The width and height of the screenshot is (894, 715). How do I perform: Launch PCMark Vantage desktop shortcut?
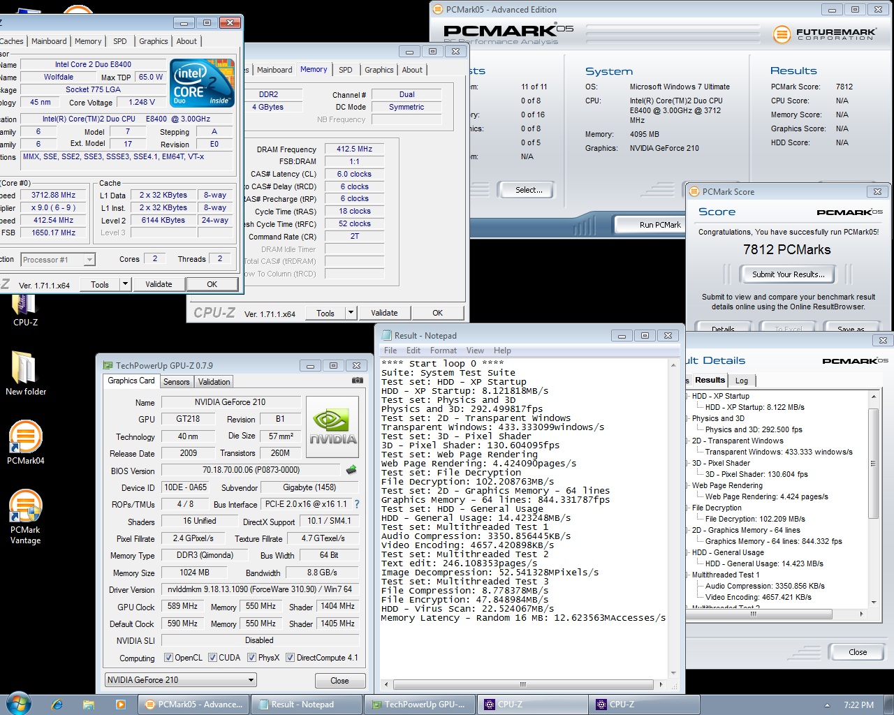(25, 517)
